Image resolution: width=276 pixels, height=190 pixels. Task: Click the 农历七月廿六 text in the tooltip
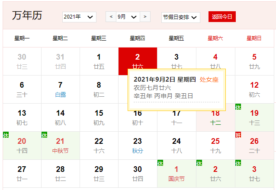(x=152, y=88)
